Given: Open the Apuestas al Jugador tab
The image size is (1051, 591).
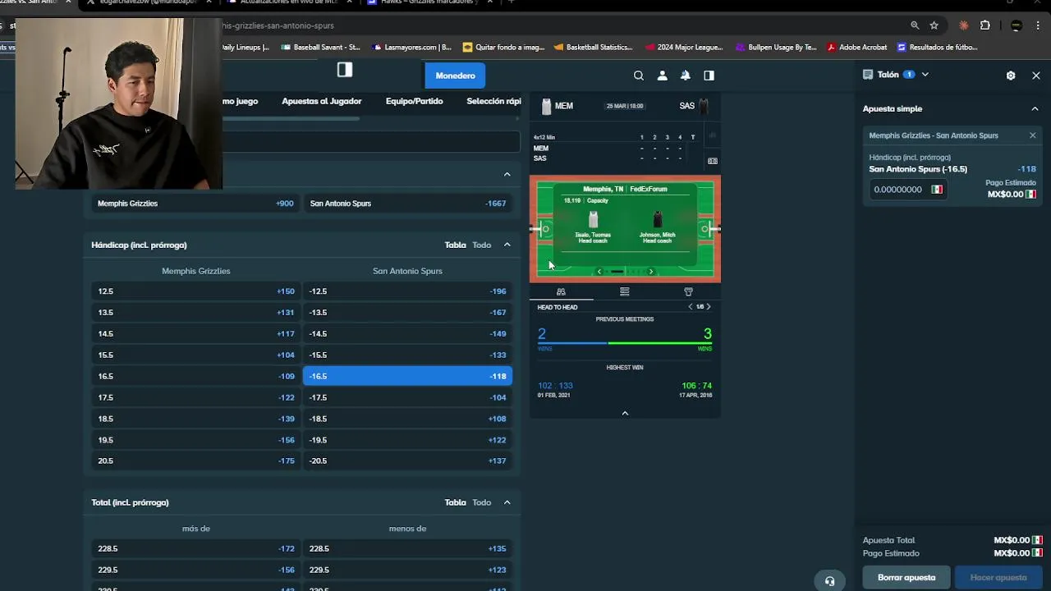Looking at the screenshot, I should pos(322,101).
